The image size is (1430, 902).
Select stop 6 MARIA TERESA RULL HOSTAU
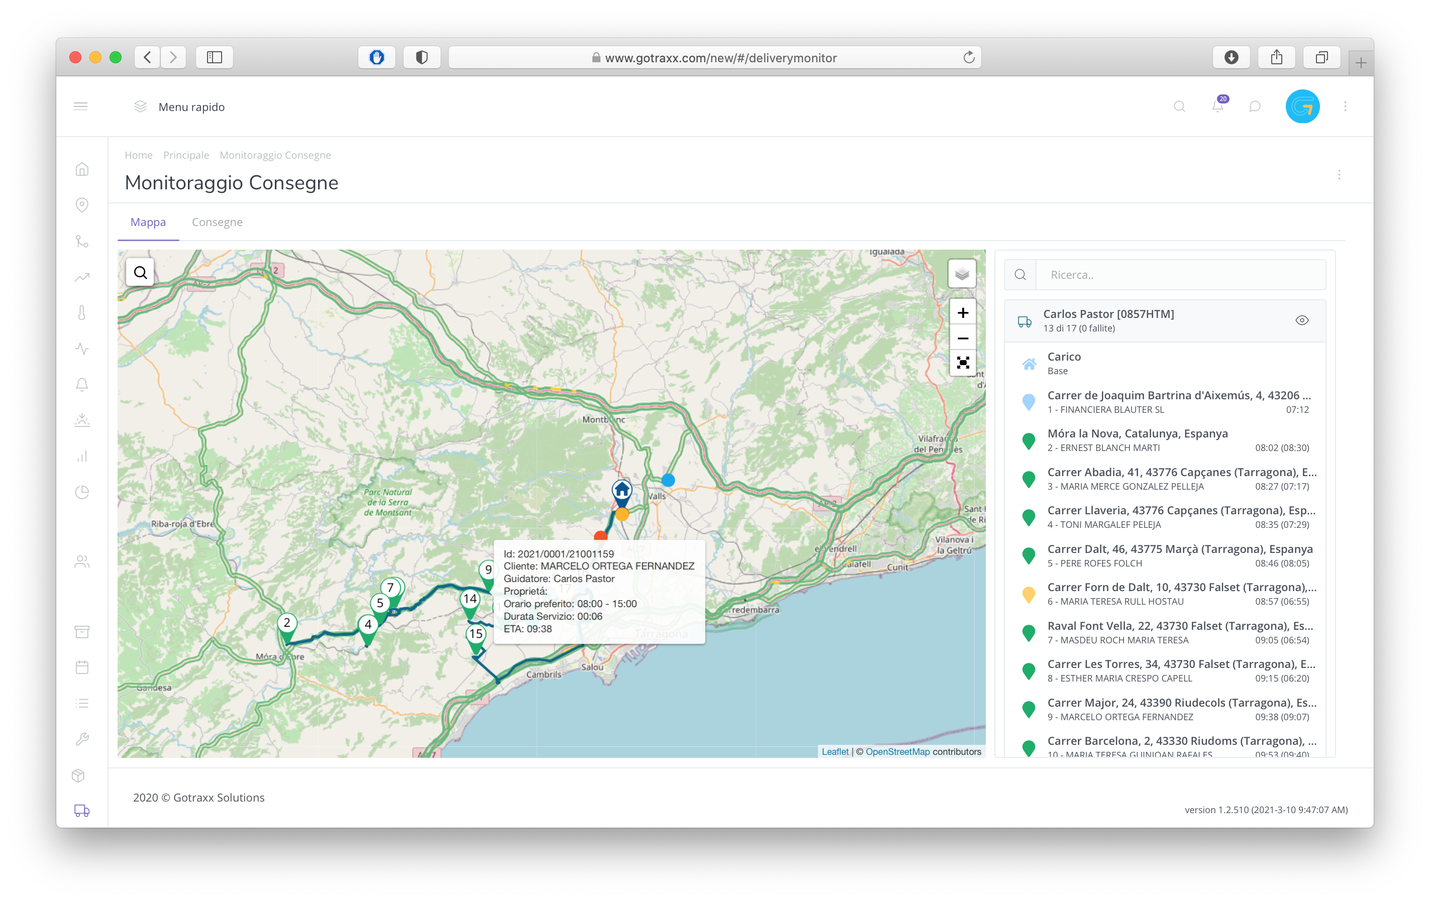[x=1164, y=594]
